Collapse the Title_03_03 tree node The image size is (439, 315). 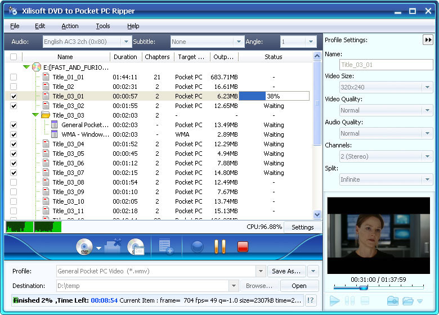(x=35, y=115)
